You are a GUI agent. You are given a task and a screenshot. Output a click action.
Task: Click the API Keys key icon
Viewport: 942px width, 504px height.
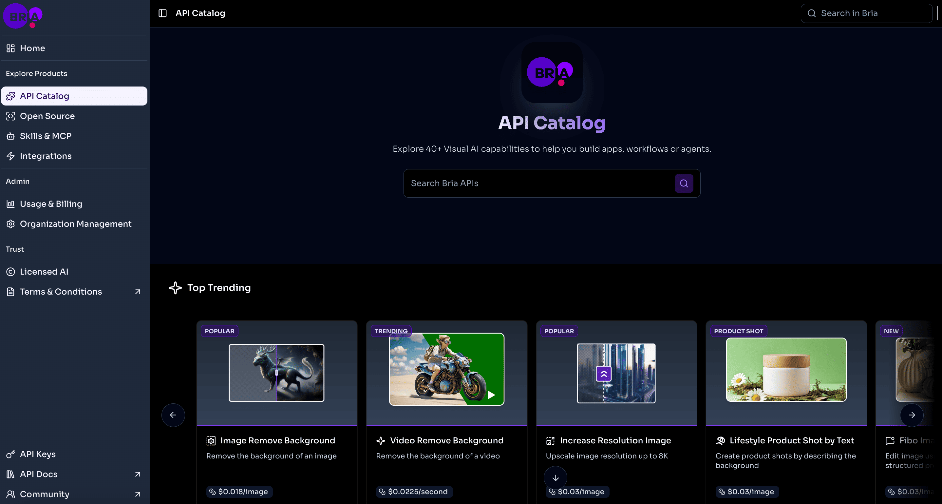(x=10, y=454)
